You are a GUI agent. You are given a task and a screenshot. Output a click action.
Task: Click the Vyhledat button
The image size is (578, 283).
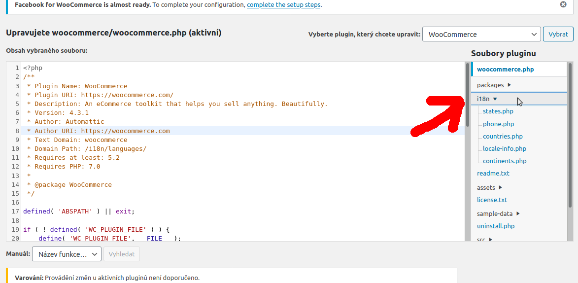point(122,254)
